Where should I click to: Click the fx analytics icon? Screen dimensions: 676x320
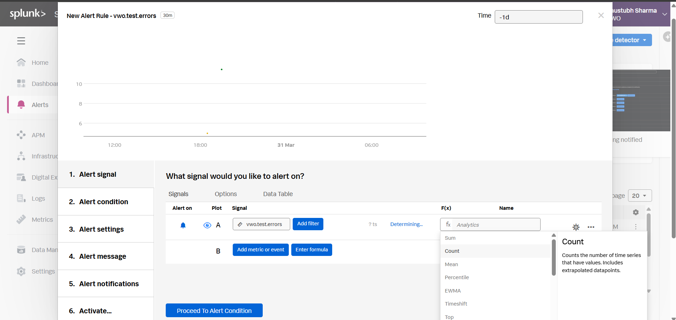[x=448, y=225]
